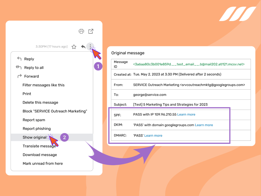Choose Report phishing
Image resolution: width=261 pixels, height=196 pixels.
pos(37,128)
